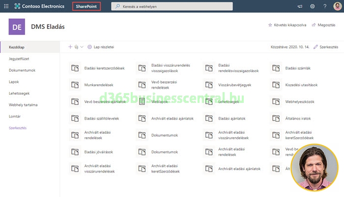
Task: Open Lomtár recycle bin in sidebar
Action: point(15,116)
